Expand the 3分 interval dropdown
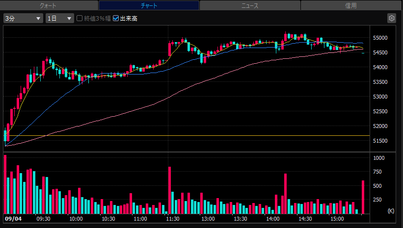This screenshot has width=403, height=228. pyautogui.click(x=23, y=18)
